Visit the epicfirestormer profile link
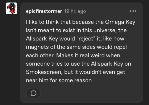This screenshot has height=105, width=149. [44, 11]
